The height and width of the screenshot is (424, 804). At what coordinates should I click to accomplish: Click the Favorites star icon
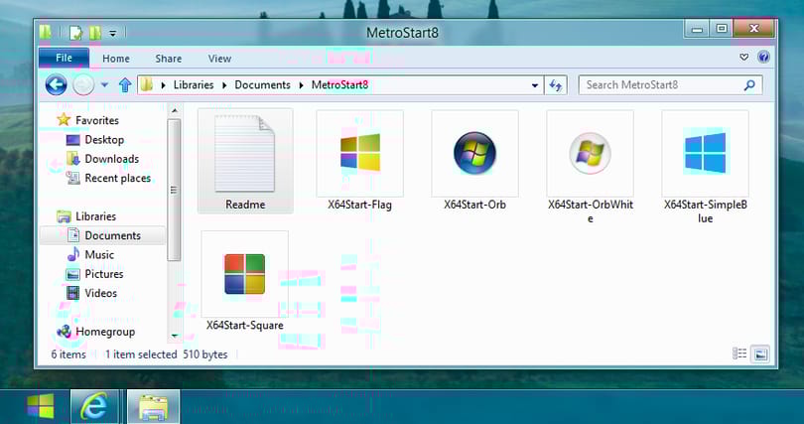coord(64,120)
